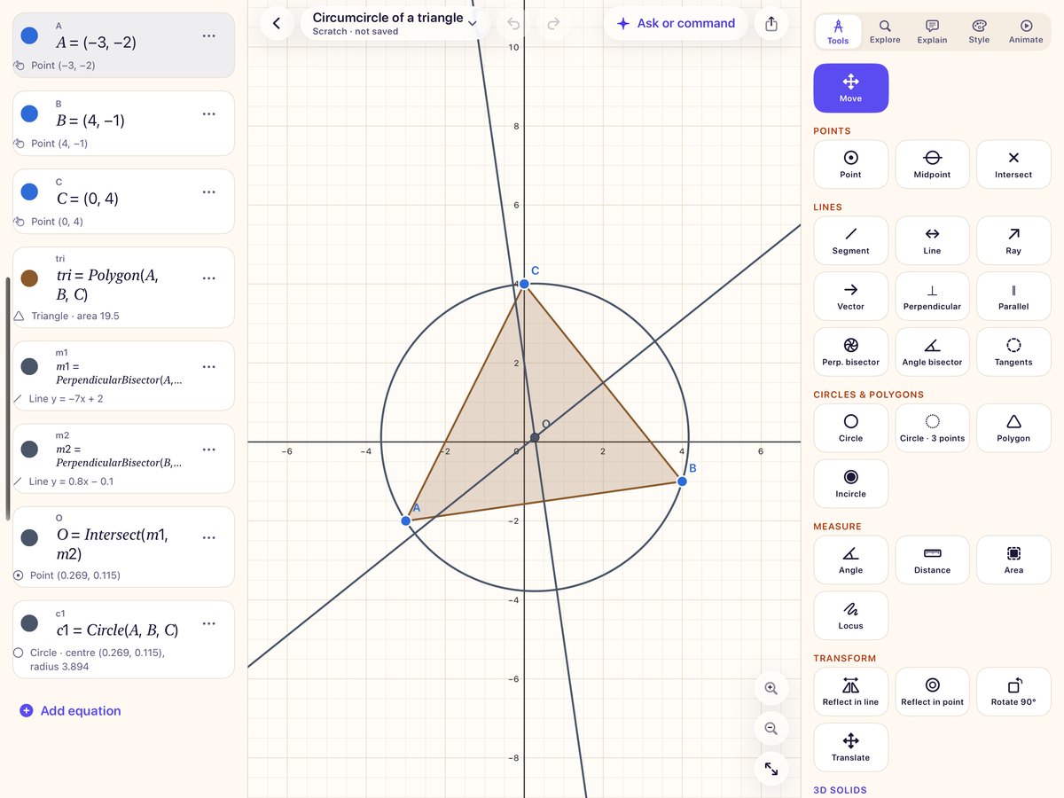1064x798 pixels.
Task: Select the Locus tool
Action: click(x=850, y=616)
